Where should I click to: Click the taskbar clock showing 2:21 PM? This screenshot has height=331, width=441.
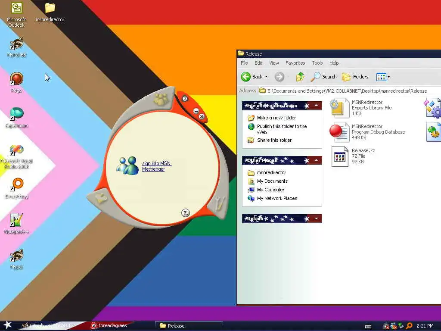[x=425, y=326]
